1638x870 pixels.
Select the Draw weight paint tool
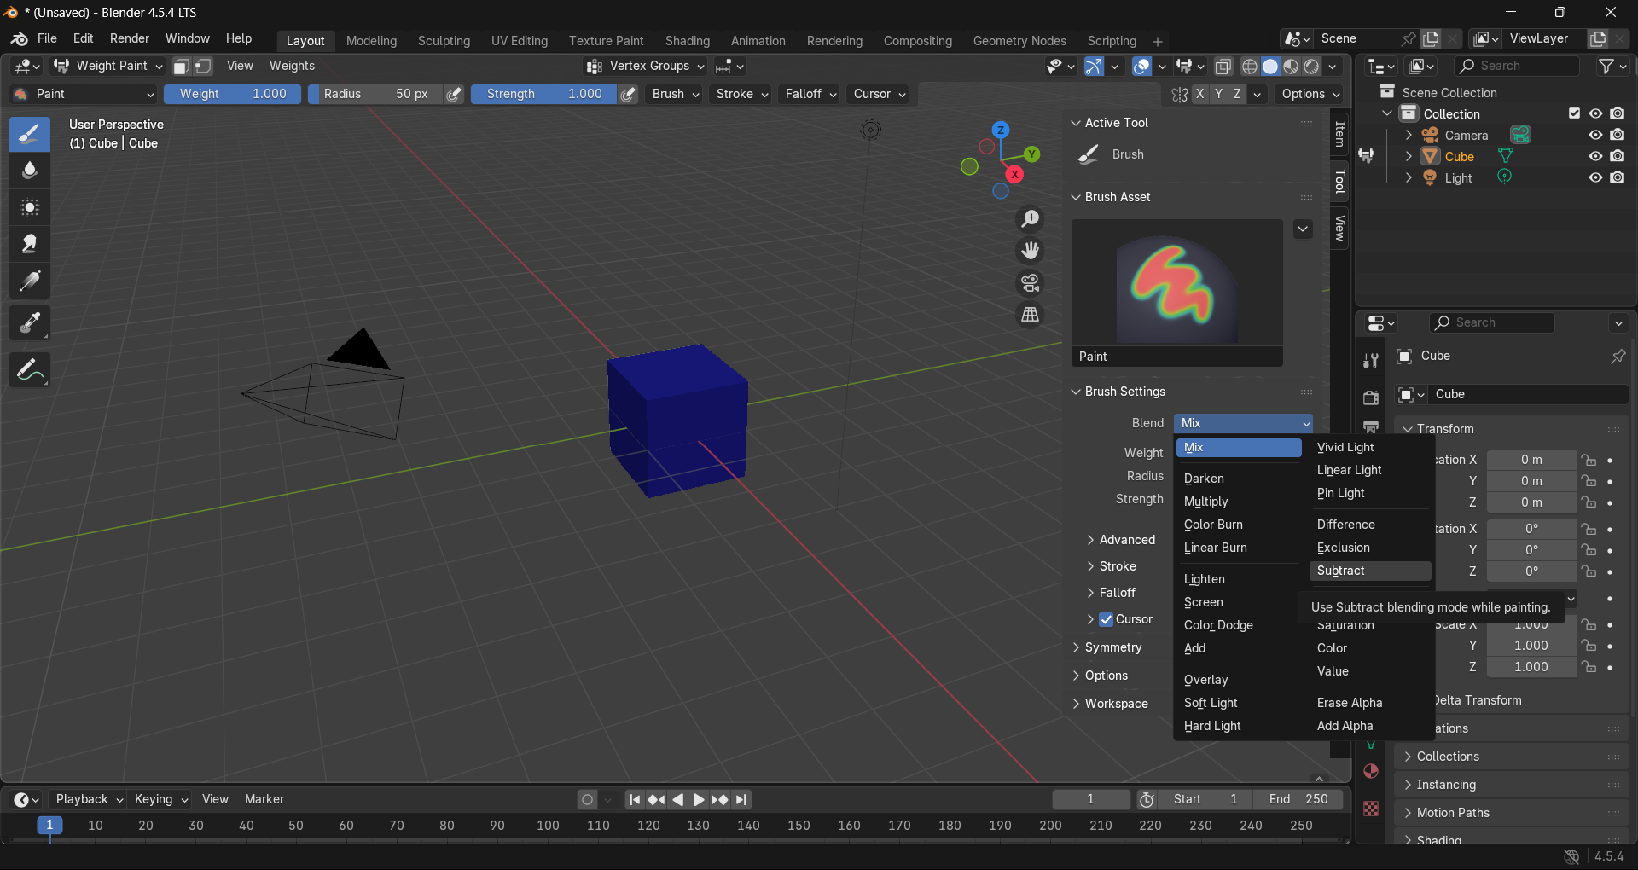[x=30, y=134]
